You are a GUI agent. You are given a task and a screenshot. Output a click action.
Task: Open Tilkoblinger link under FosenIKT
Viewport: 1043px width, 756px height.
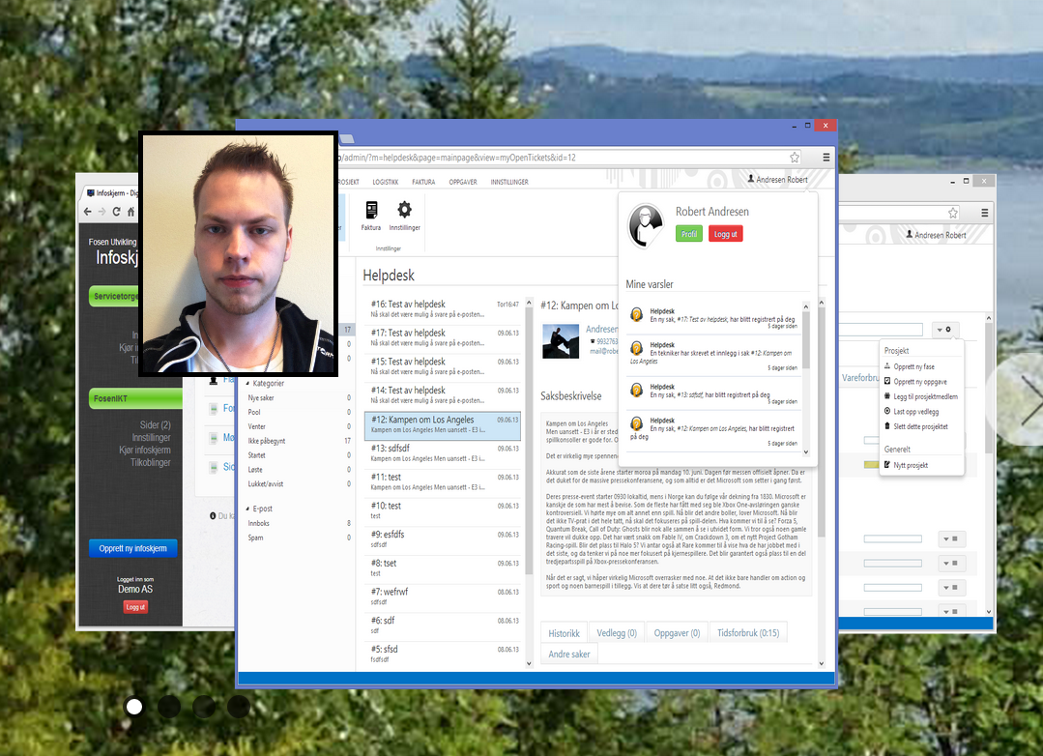point(151,462)
